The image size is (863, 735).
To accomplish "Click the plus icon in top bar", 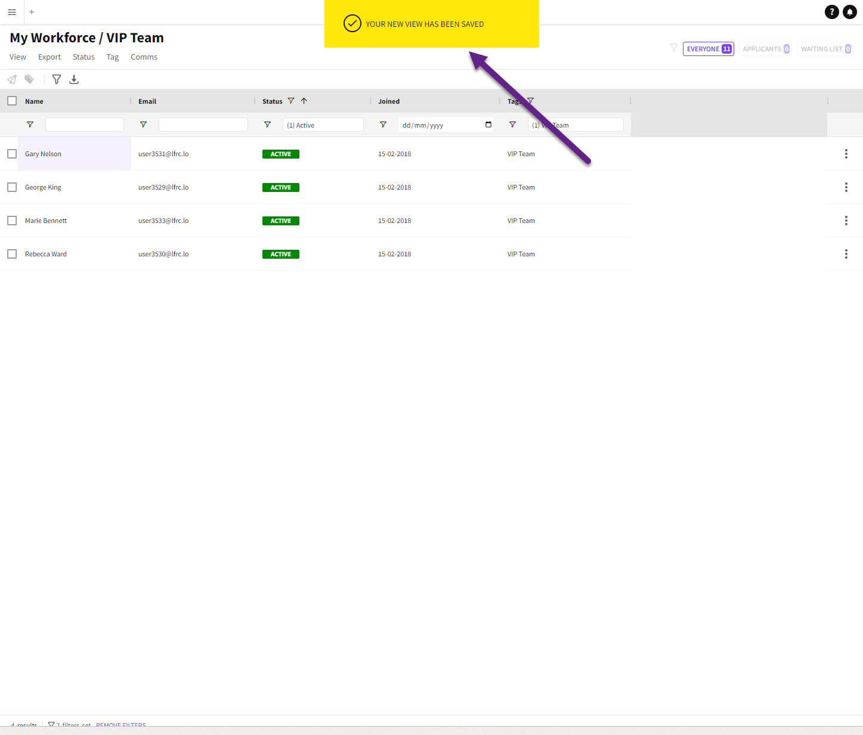I will pyautogui.click(x=32, y=12).
